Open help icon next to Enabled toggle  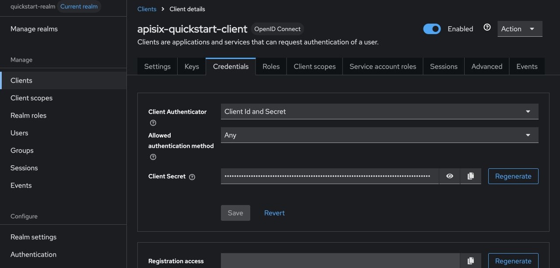tap(487, 28)
